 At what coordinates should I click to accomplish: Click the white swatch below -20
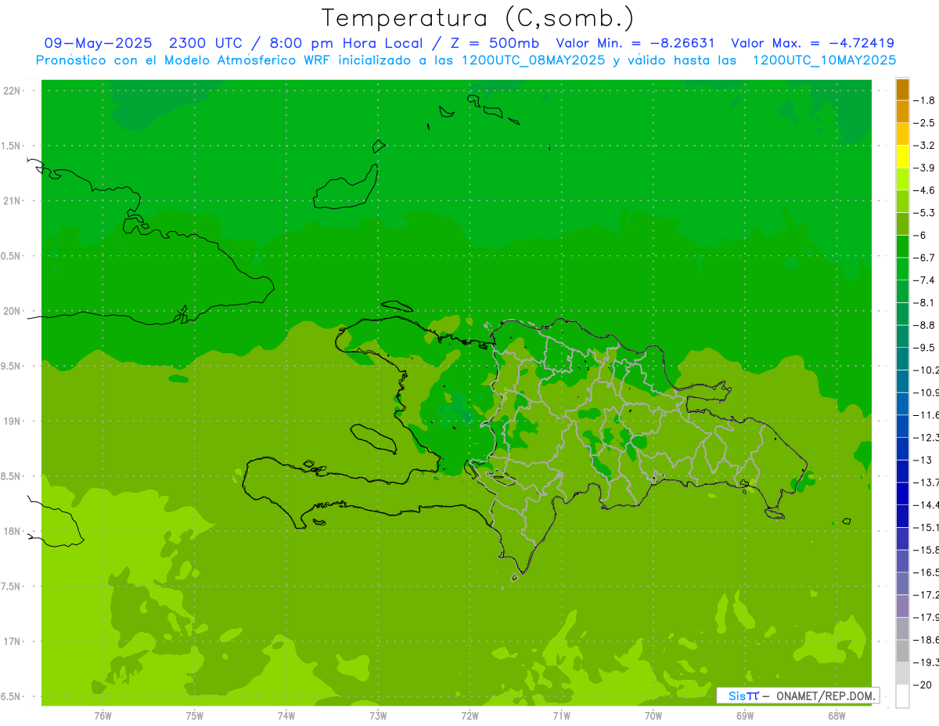[902, 696]
